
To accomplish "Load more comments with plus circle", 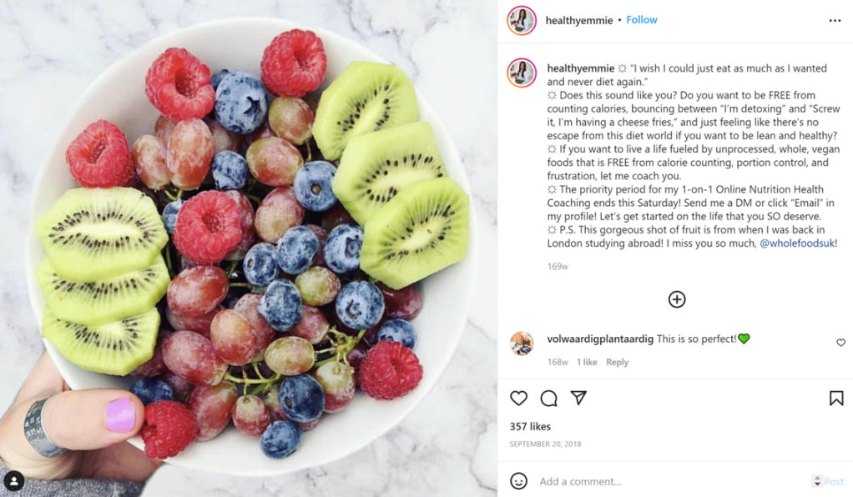I will pyautogui.click(x=677, y=299).
